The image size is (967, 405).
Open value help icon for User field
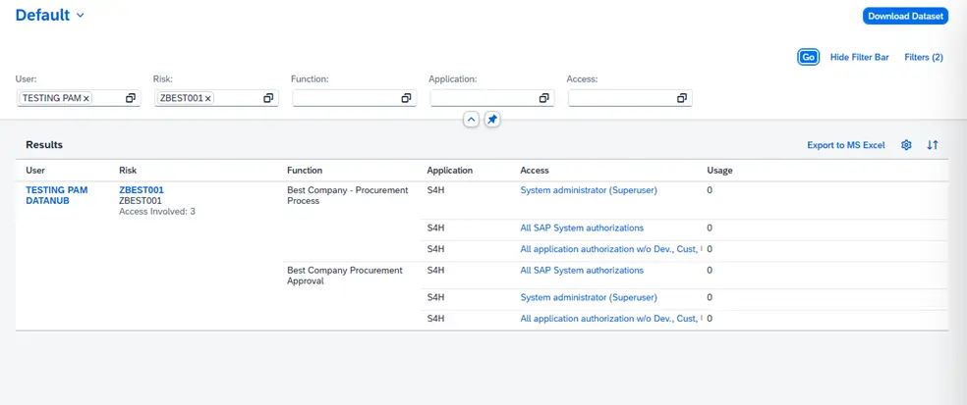[130, 98]
